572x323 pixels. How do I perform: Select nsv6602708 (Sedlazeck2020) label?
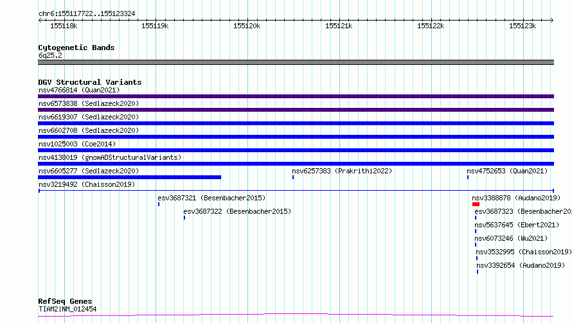(89, 130)
